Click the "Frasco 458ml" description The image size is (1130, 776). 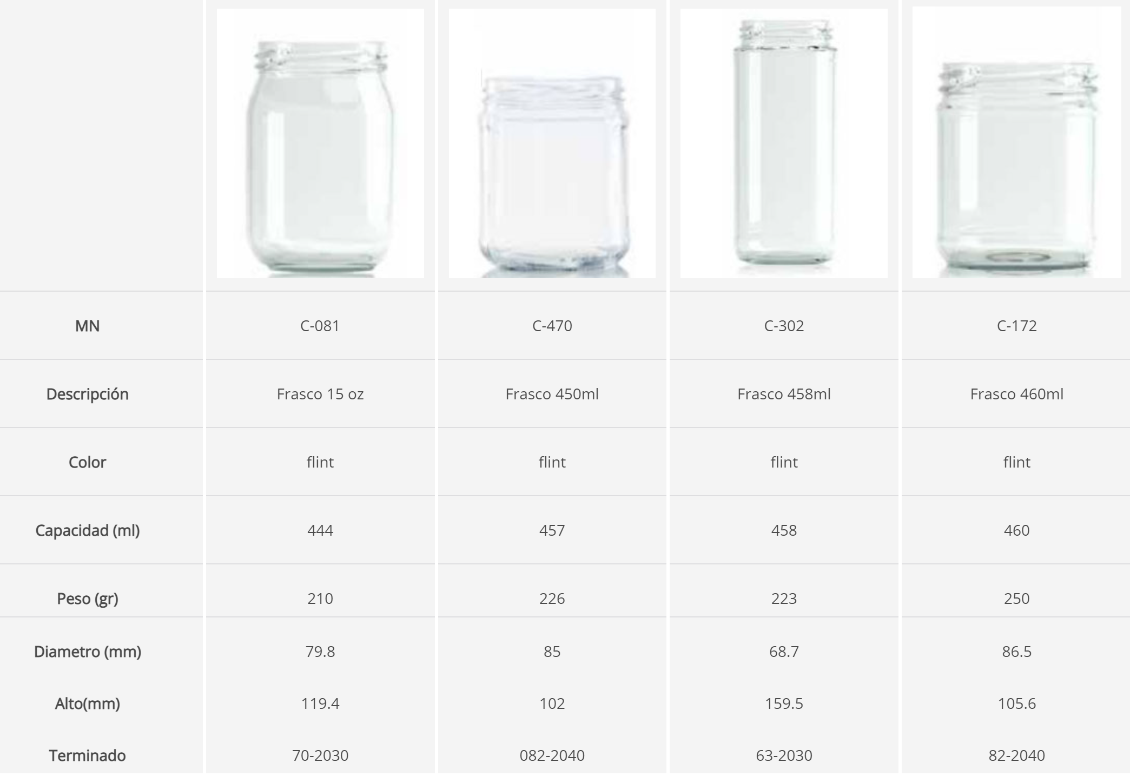click(x=784, y=394)
